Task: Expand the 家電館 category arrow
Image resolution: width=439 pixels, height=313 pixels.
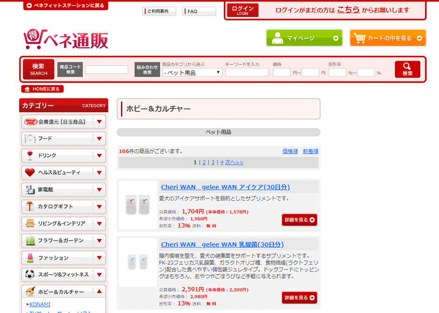Action: tap(99, 190)
